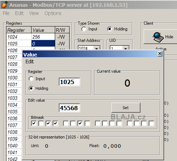Select register row 1028
The image size is (177, 161).
tap(14, 64)
